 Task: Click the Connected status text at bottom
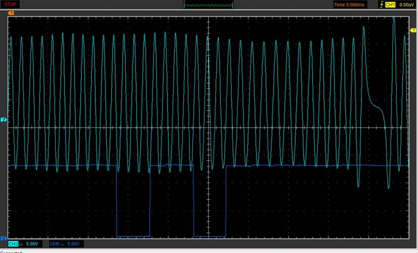click(x=10, y=251)
